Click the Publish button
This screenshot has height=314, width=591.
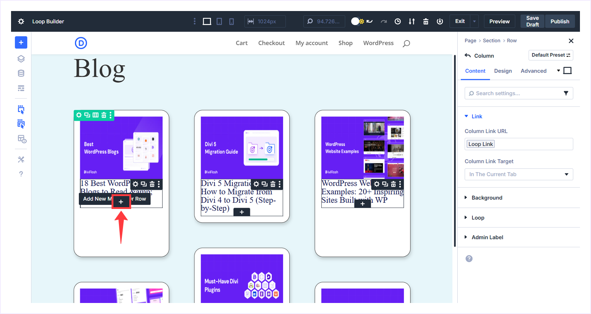pos(560,21)
